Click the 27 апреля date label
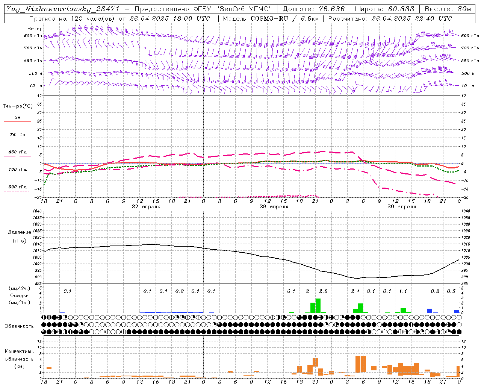The image size is (481, 385). pos(146,207)
